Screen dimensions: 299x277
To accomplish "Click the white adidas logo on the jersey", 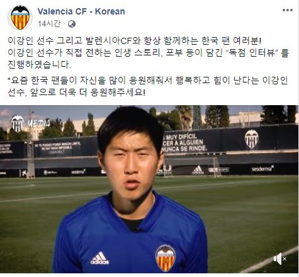I will (x=99, y=258).
